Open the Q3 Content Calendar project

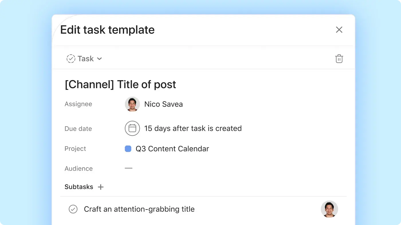point(172,149)
